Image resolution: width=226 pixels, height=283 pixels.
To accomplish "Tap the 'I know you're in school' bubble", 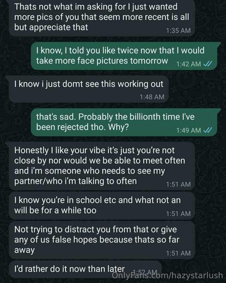I will [102, 206].
